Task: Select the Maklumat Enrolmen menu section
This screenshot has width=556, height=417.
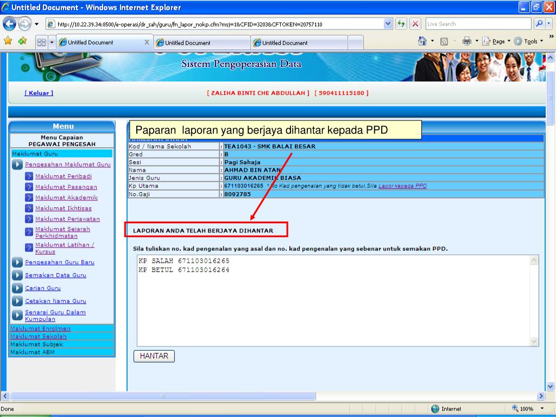Action: point(62,328)
